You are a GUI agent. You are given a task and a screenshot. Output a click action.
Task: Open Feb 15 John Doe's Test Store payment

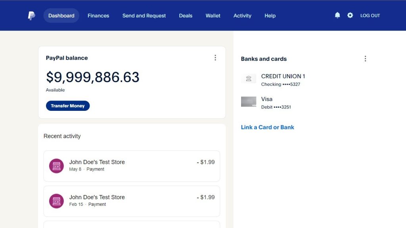click(132, 201)
